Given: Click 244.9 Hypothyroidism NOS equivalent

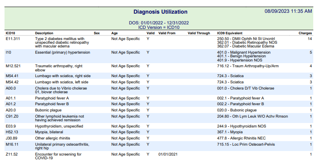Looking at the screenshot, I should (x=242, y=126).
